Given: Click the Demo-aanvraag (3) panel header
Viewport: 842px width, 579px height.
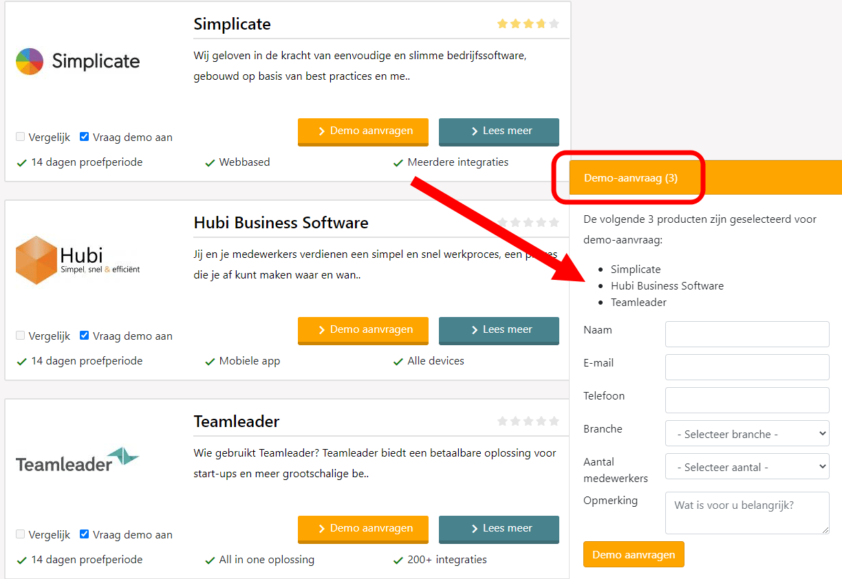Looking at the screenshot, I should tap(706, 178).
